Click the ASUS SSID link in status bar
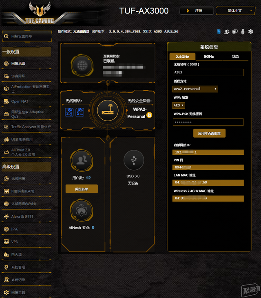Viewport: 261px width, 298px height. tap(158, 31)
